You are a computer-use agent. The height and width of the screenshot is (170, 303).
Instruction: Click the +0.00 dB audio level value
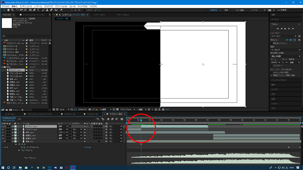[88, 147]
